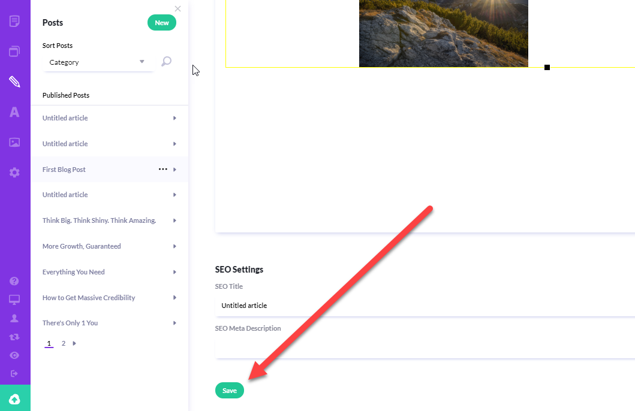Click the SEO Settings heading
The width and height of the screenshot is (635, 411).
(239, 270)
